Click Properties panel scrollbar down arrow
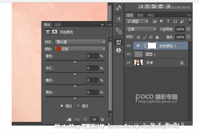This screenshot has width=199, height=133. [x=110, y=115]
